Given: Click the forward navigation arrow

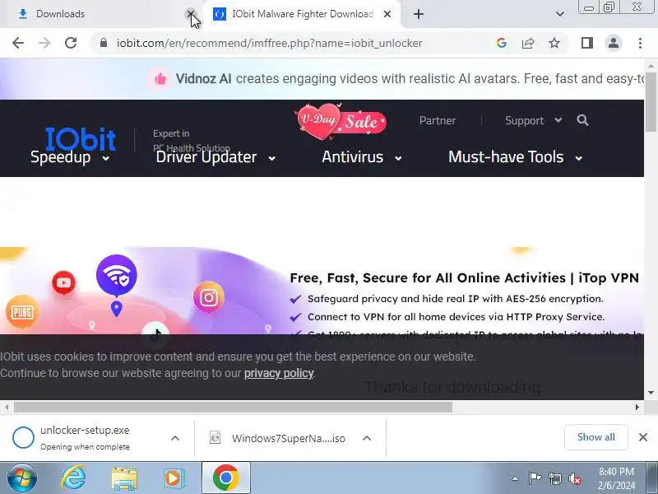Looking at the screenshot, I should pos(44,43).
